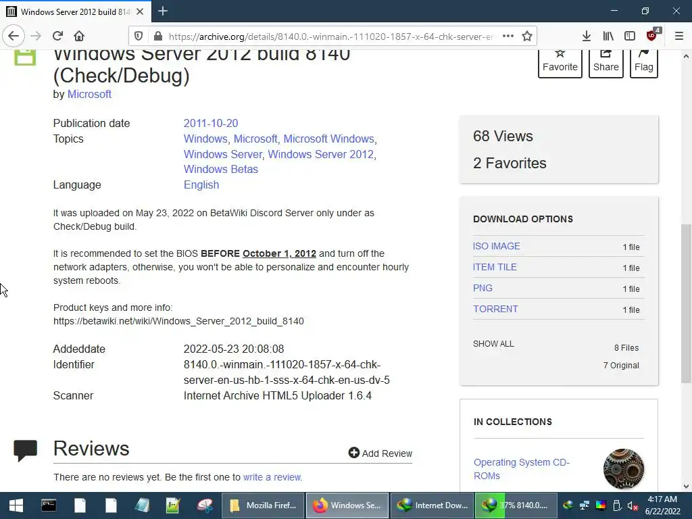The image size is (692, 519).
Task: Open Snipping Tool from the taskbar
Action: point(205,505)
